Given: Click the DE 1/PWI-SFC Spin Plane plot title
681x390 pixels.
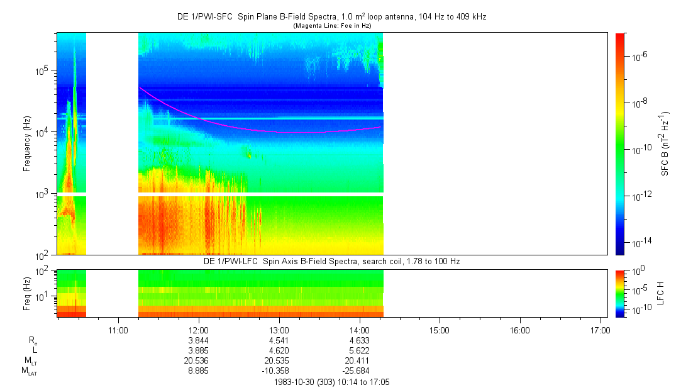Looking at the screenshot, I should tap(331, 17).
